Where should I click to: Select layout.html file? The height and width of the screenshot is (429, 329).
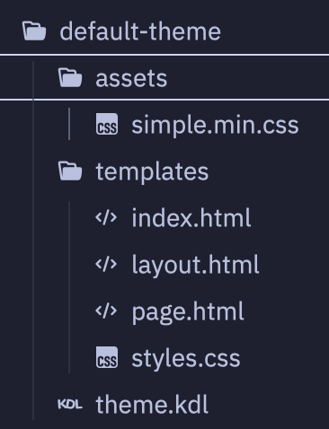coord(195,265)
